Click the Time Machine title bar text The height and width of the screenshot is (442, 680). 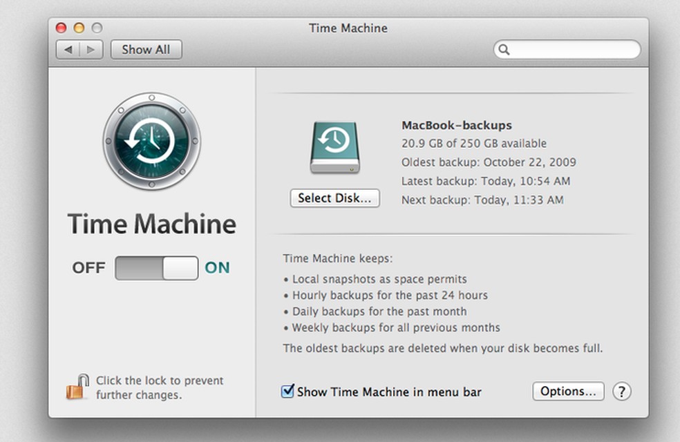(348, 28)
